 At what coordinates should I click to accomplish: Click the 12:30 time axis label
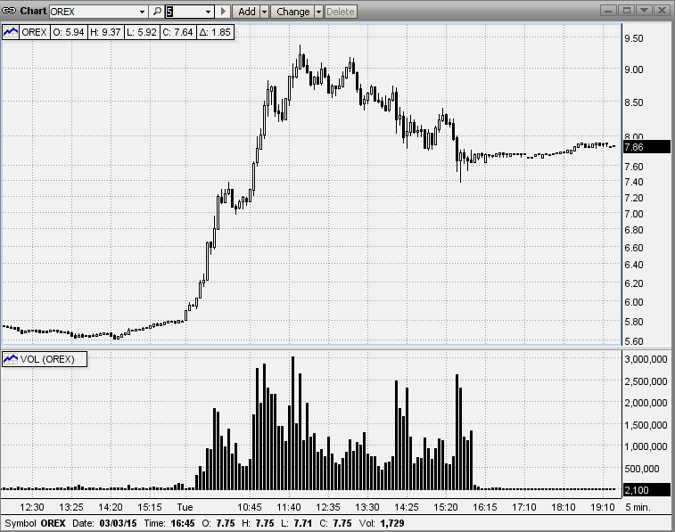click(32, 507)
